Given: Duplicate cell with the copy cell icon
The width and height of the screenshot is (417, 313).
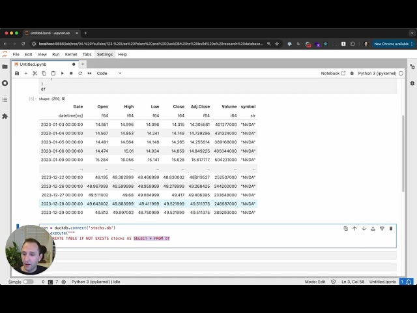Looking at the screenshot, I should (x=346, y=228).
